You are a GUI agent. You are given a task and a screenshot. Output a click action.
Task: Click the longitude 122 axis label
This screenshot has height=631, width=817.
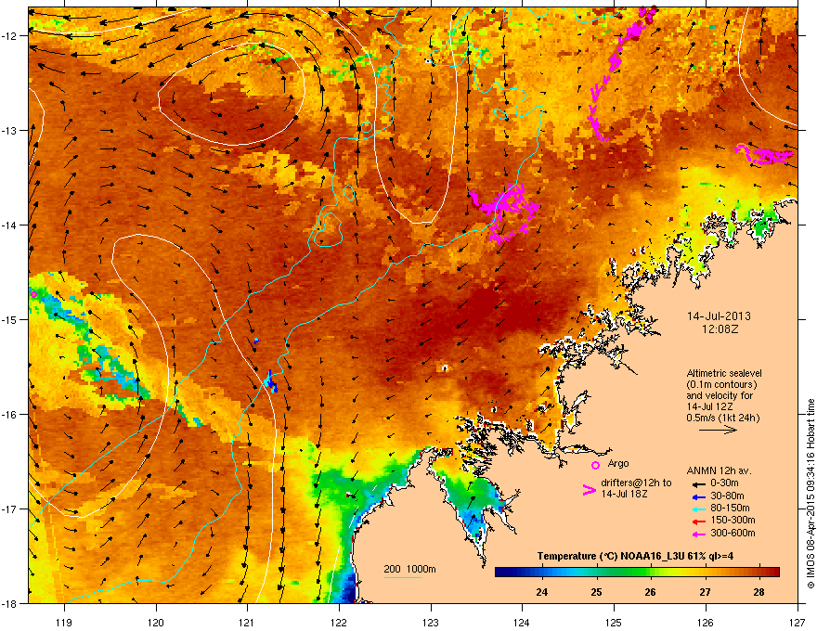click(339, 622)
